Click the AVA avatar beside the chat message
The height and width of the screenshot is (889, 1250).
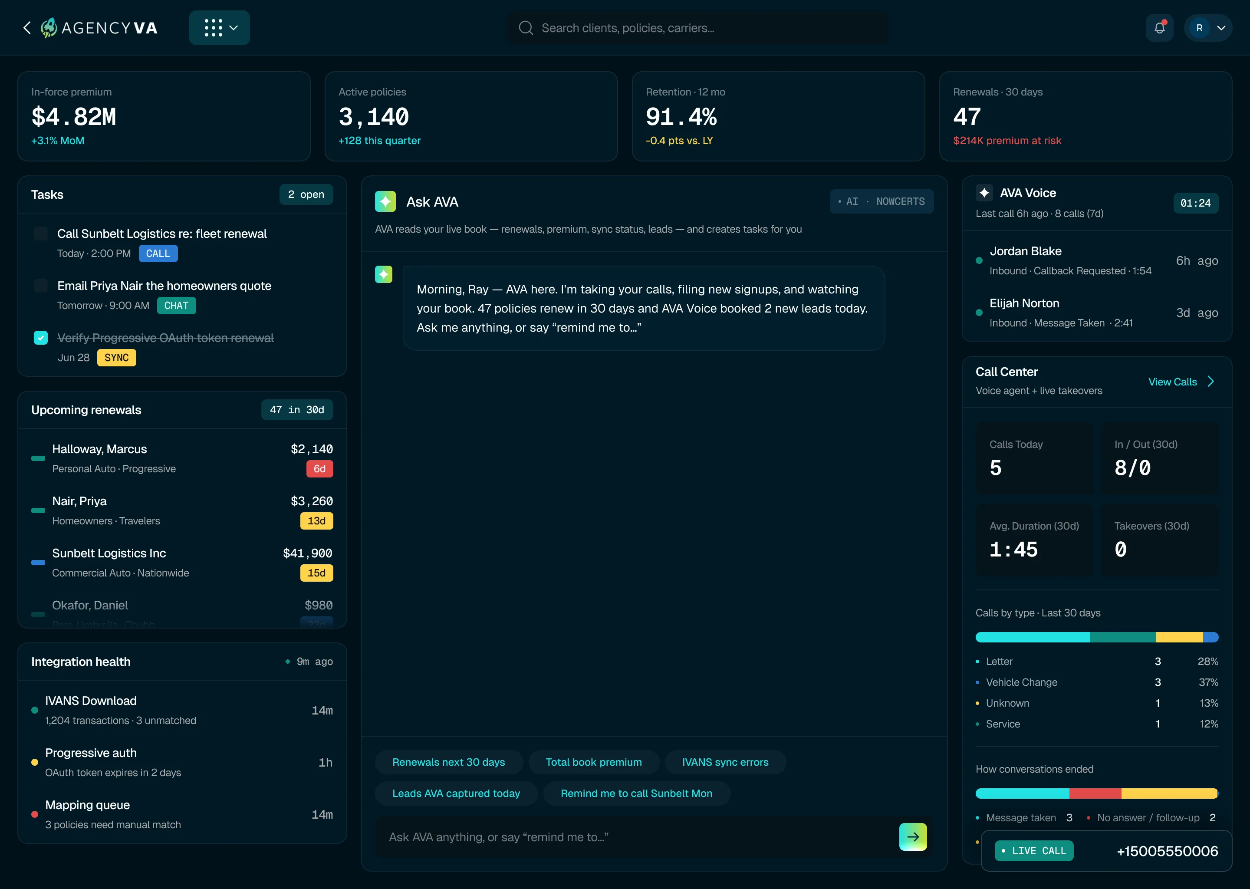coord(384,274)
